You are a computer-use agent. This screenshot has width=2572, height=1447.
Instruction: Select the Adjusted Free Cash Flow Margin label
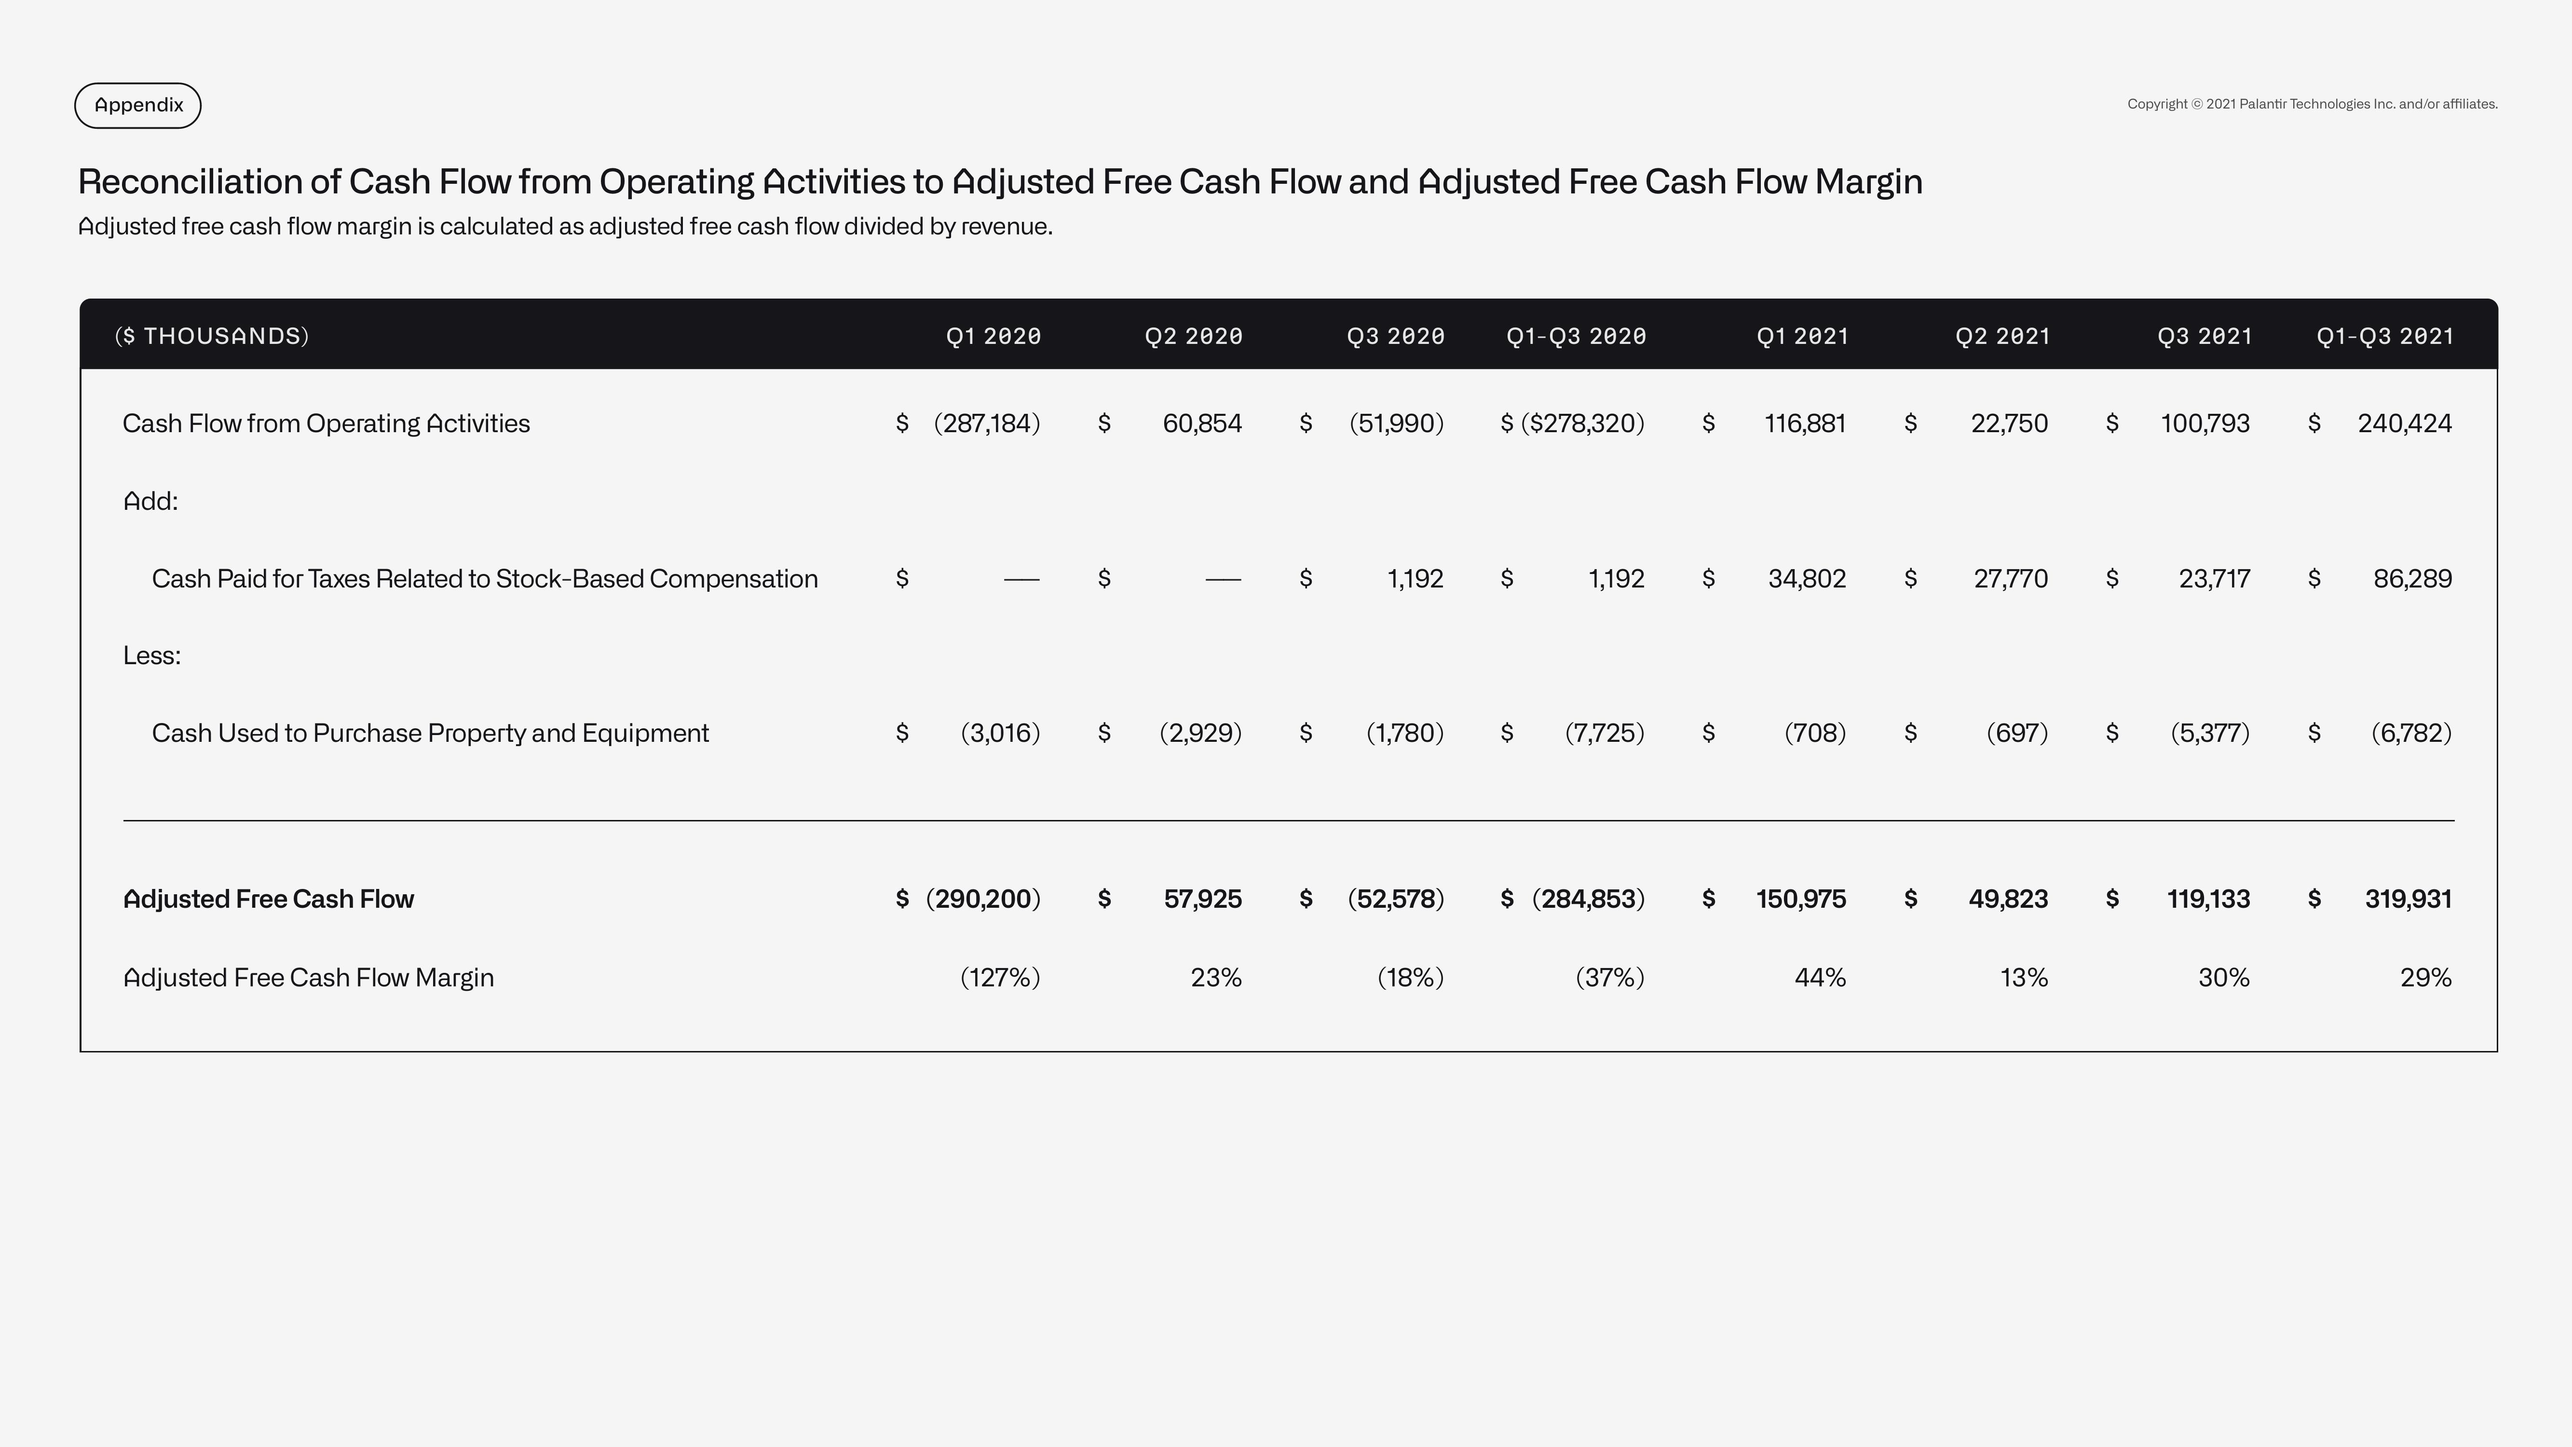point(309,978)
